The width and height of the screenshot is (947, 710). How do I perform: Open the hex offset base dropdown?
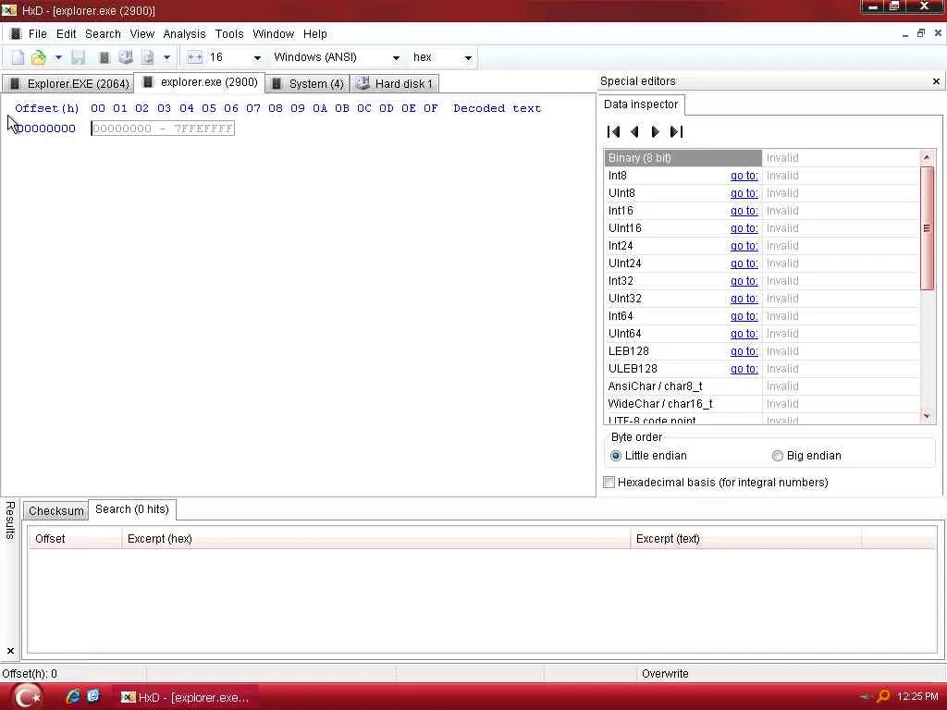(468, 58)
